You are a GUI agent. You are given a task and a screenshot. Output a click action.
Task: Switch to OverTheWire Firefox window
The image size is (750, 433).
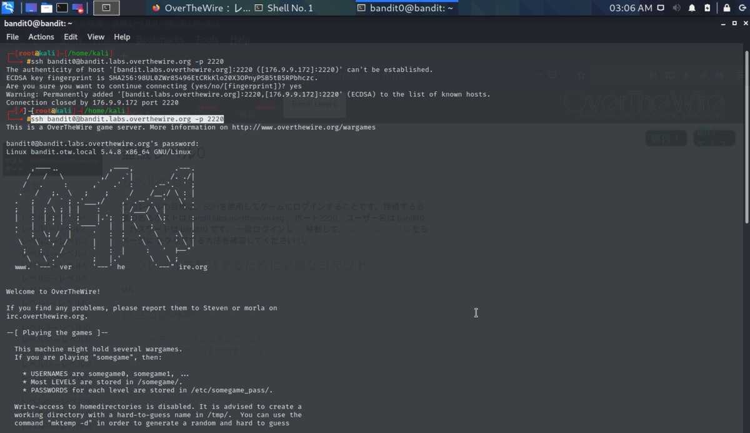(x=201, y=8)
